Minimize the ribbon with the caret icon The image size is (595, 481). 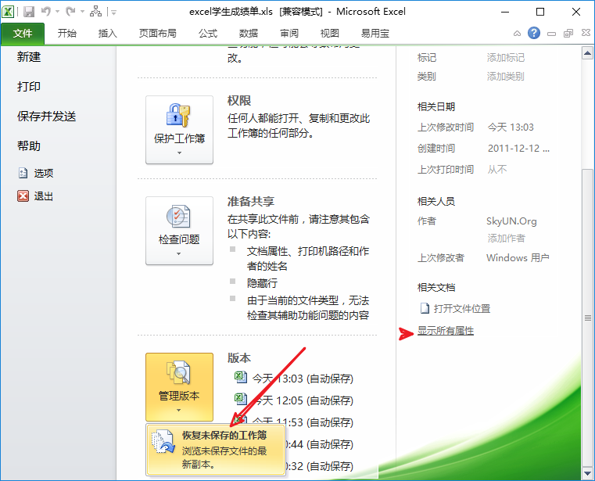[517, 34]
